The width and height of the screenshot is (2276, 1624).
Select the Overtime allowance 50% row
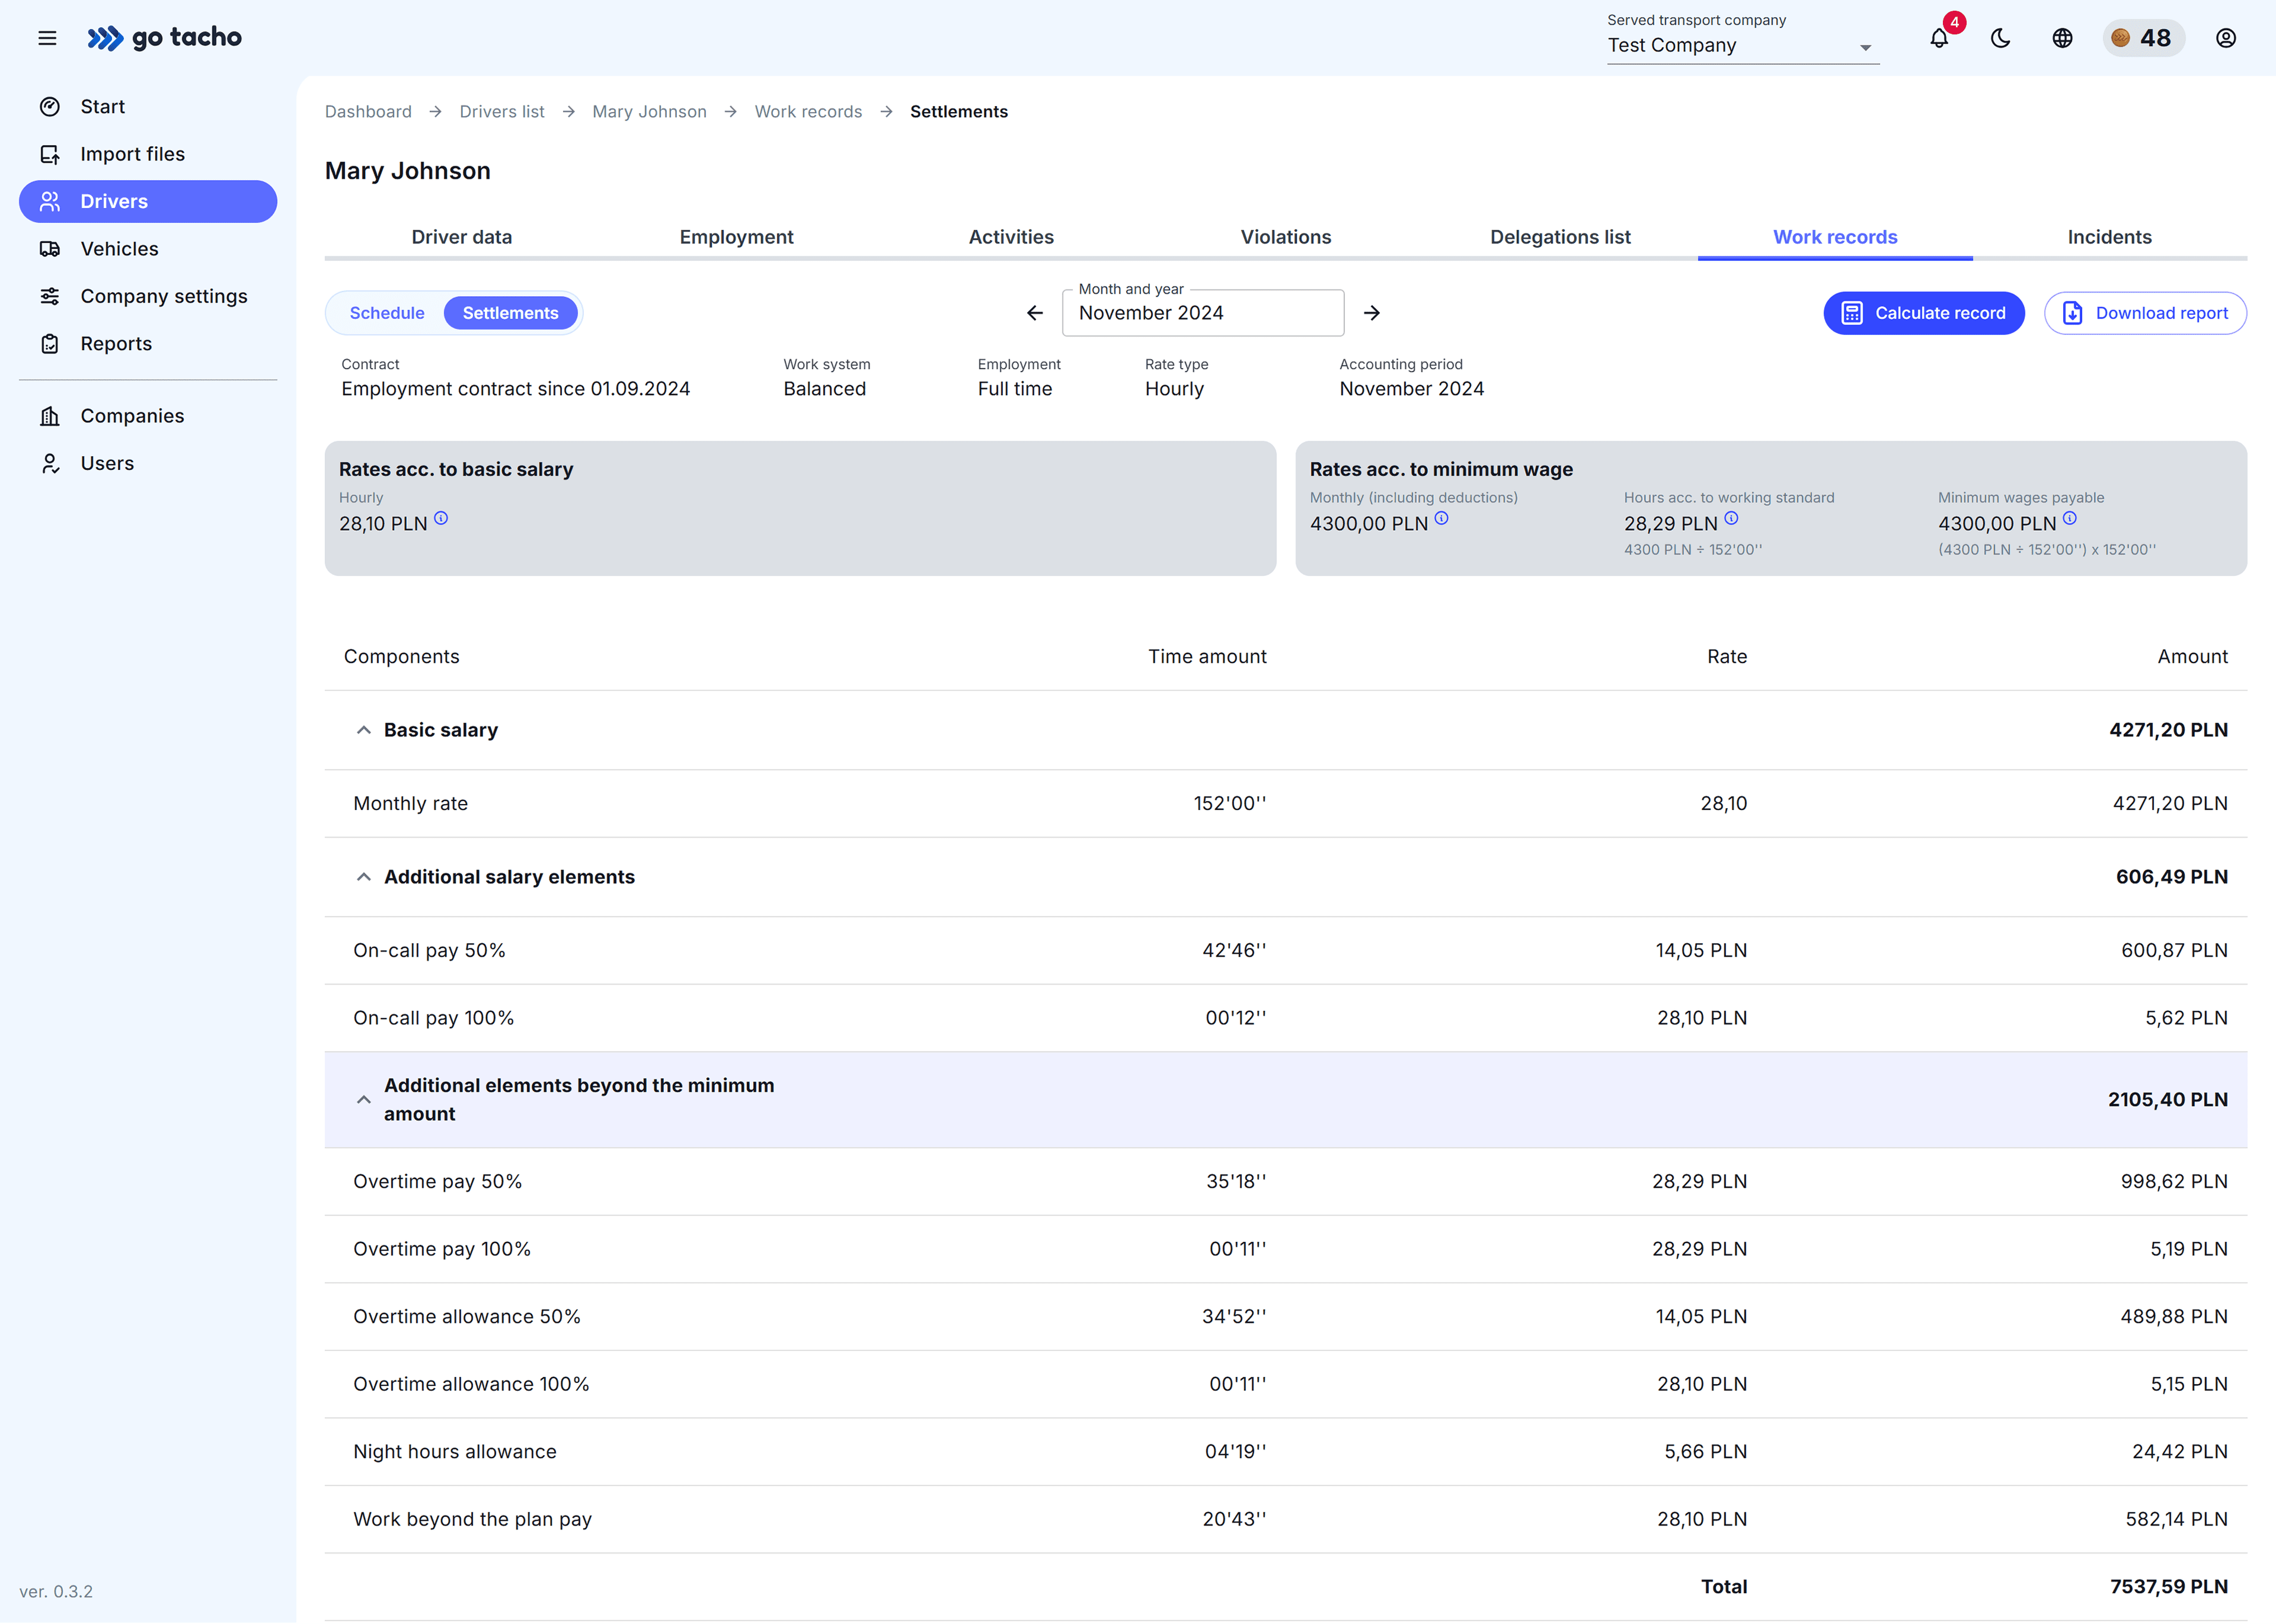coord(1286,1317)
